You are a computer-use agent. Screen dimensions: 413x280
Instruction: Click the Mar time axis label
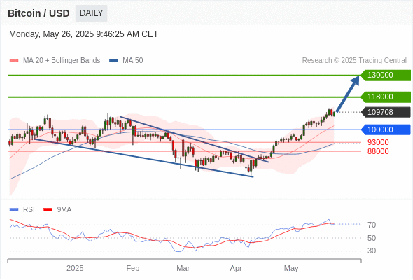point(183,268)
